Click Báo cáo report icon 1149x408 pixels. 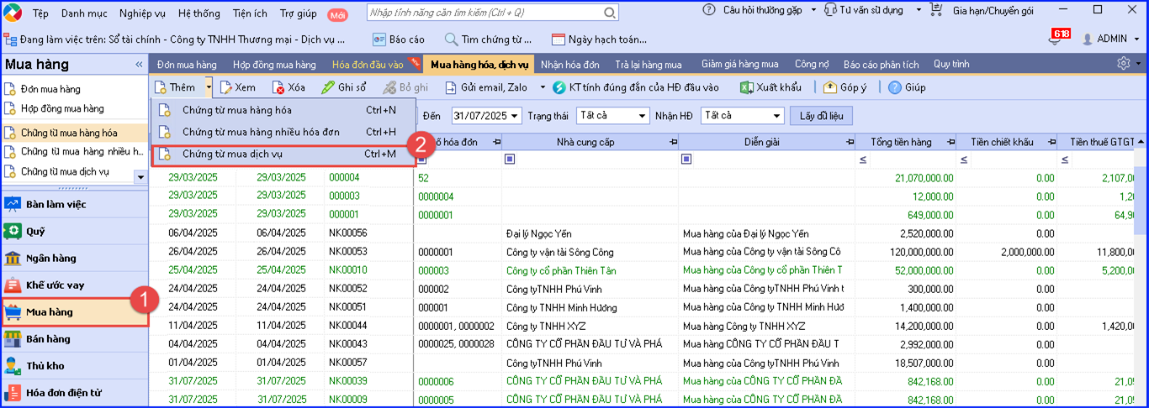point(379,39)
